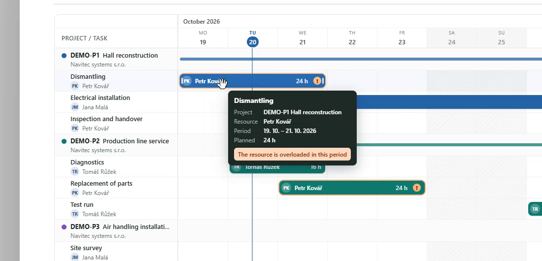This screenshot has width=542, height=261.
Task: Click the left resize handle of Dismantling bar
Action: [182, 81]
